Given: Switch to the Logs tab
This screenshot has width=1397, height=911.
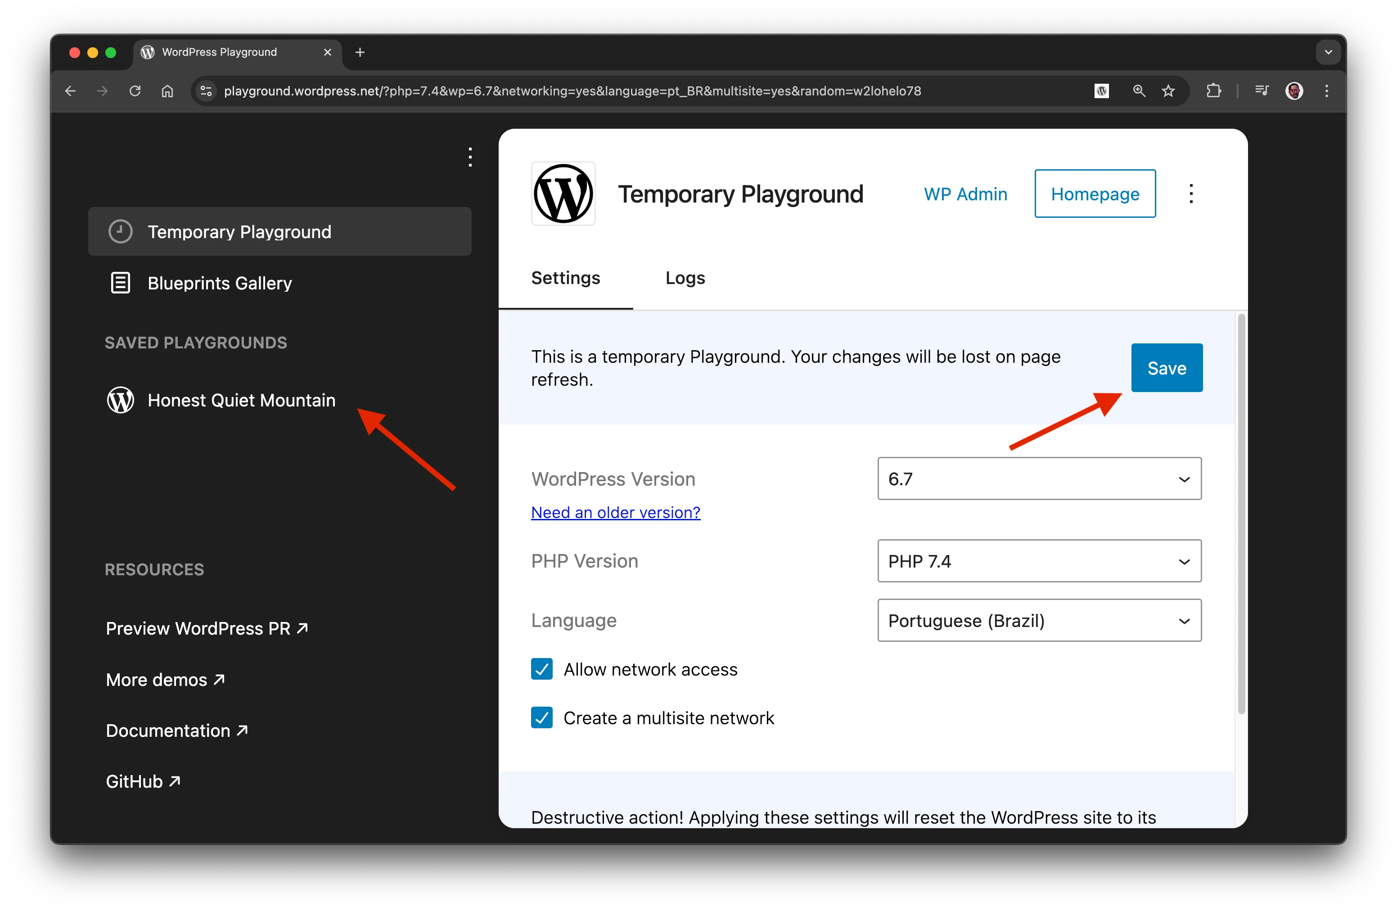Looking at the screenshot, I should pos(685,278).
